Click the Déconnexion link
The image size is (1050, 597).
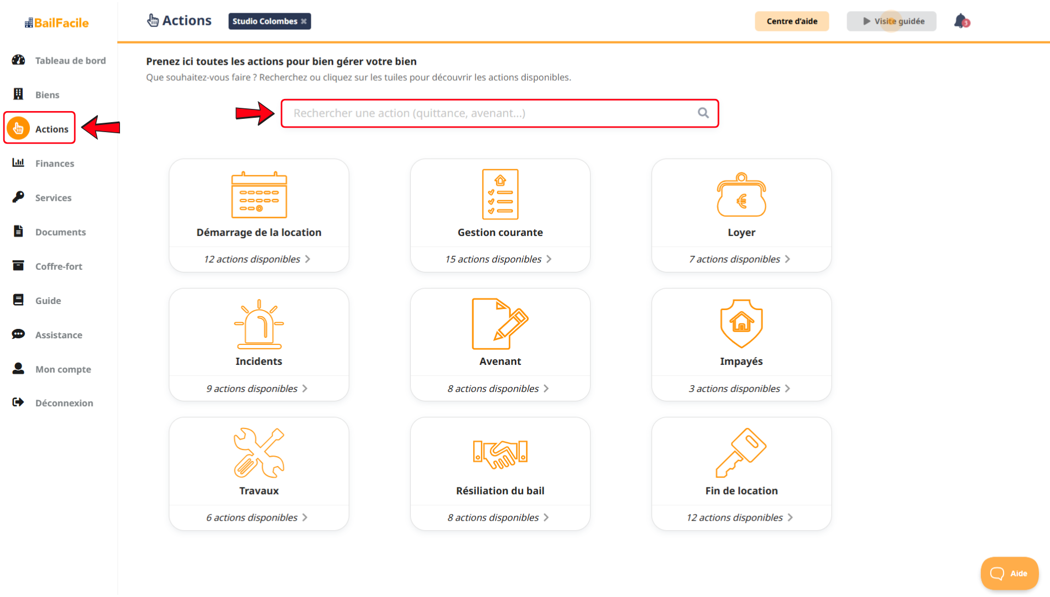pyautogui.click(x=64, y=403)
